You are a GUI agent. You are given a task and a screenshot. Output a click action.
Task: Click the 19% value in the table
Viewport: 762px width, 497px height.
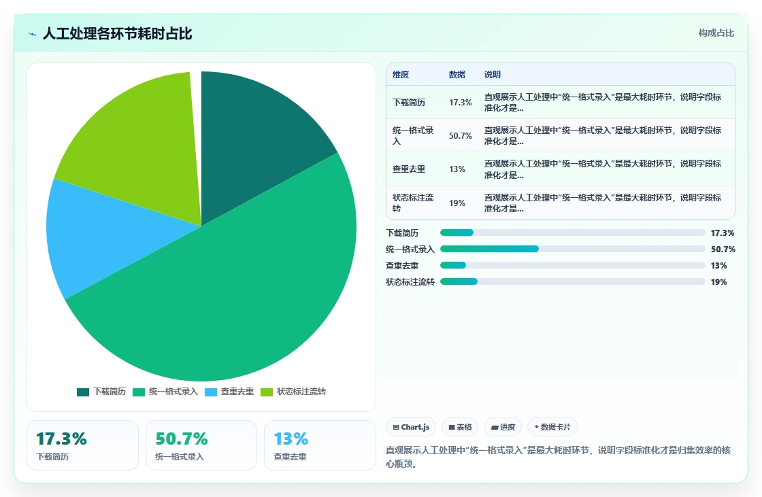[457, 203]
